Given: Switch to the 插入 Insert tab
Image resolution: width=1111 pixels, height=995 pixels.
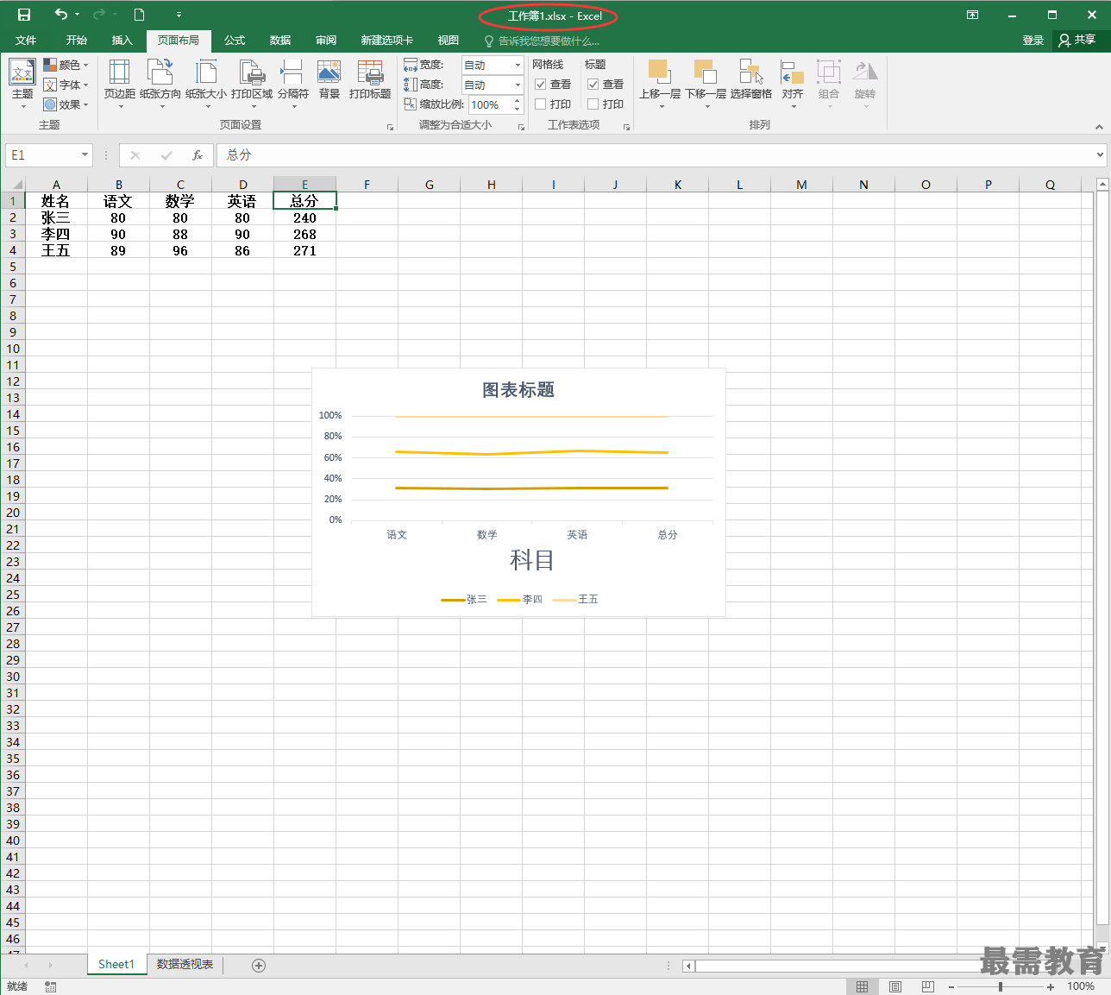Looking at the screenshot, I should point(122,41).
